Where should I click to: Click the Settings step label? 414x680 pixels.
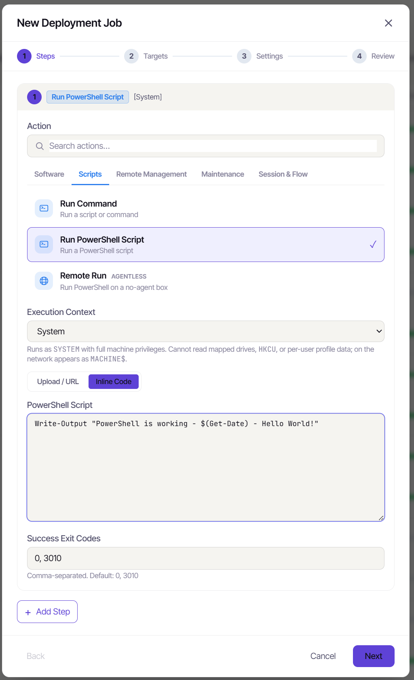click(x=270, y=56)
